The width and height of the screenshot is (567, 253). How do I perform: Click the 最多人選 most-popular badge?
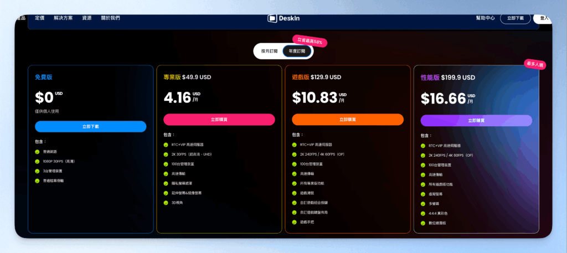pos(535,64)
